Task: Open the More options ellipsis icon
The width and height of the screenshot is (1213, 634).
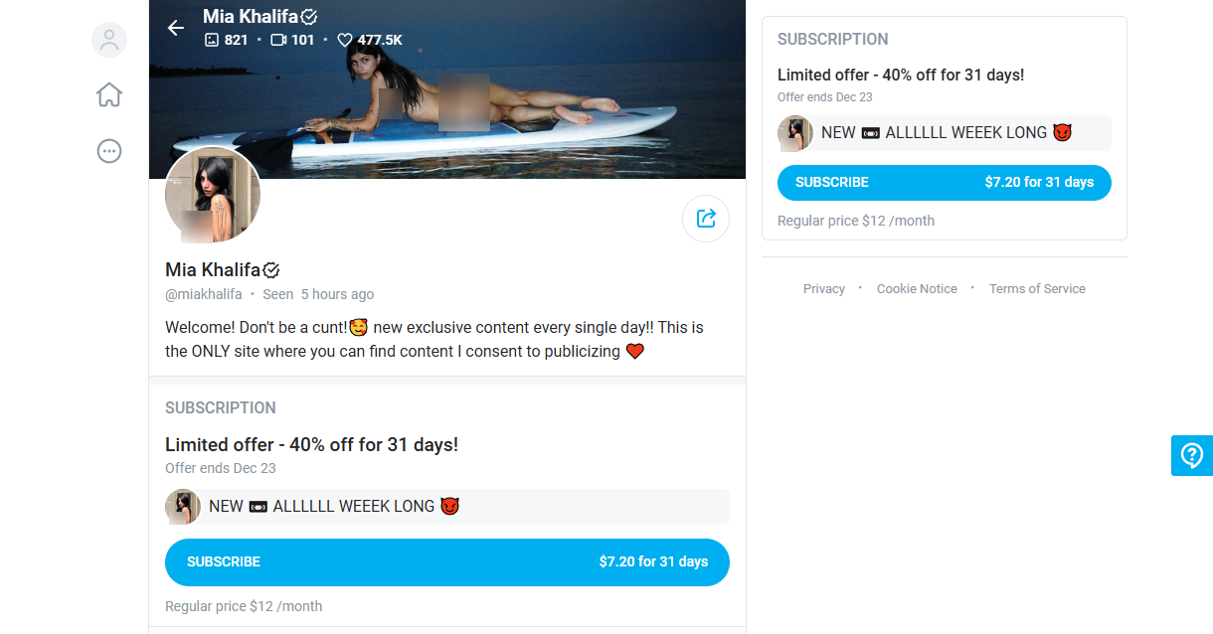Action: coord(109,151)
